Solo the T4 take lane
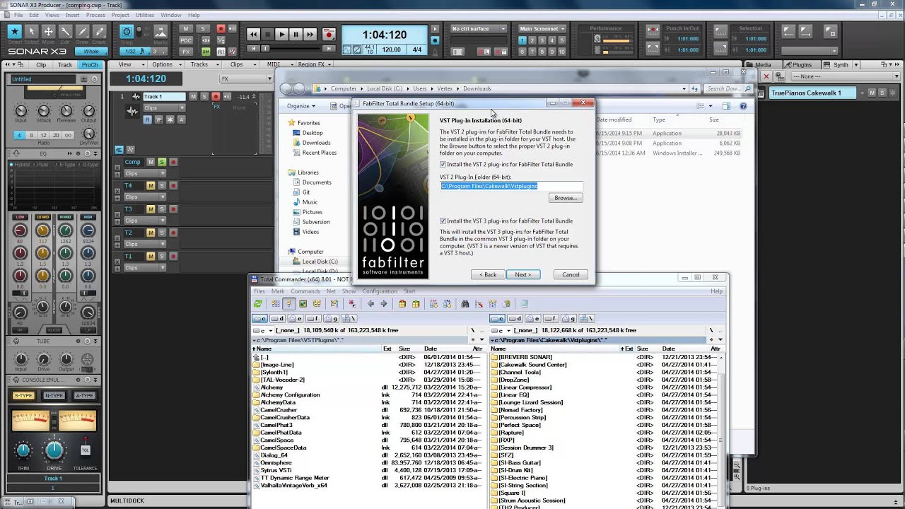The image size is (905, 509). [x=162, y=185]
